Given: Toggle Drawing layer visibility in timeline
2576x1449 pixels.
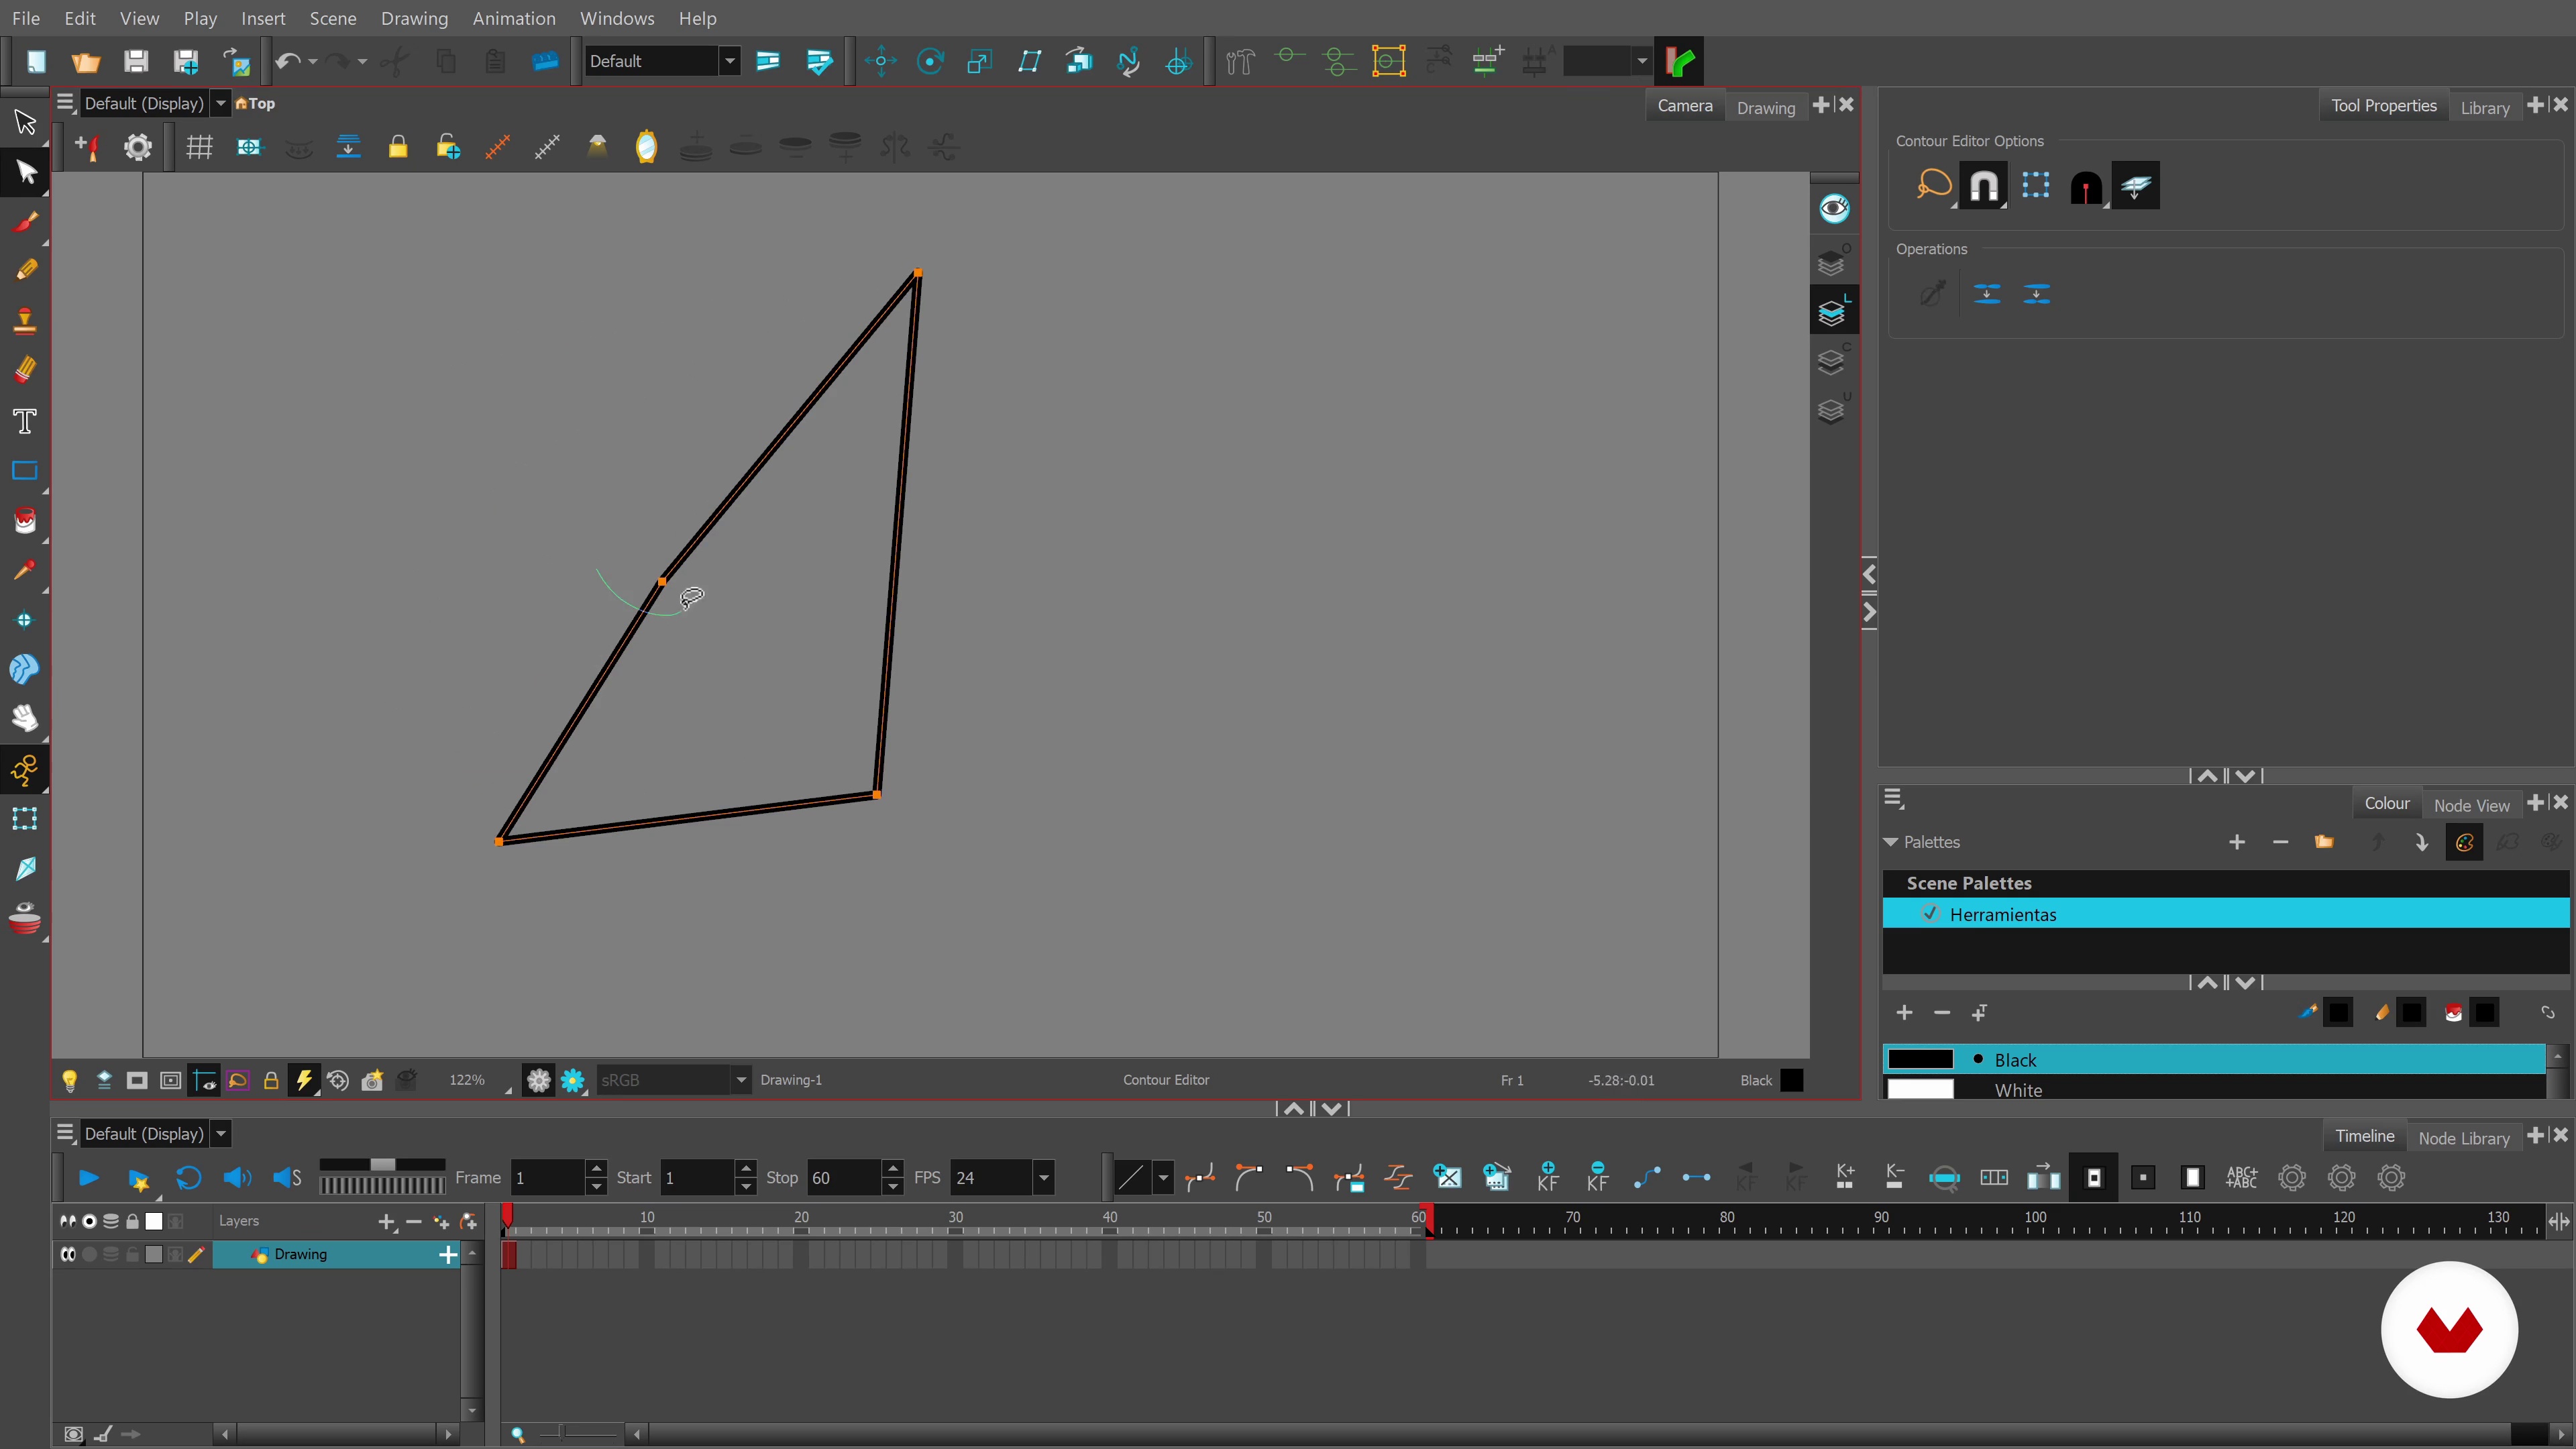Looking at the screenshot, I should [68, 1254].
